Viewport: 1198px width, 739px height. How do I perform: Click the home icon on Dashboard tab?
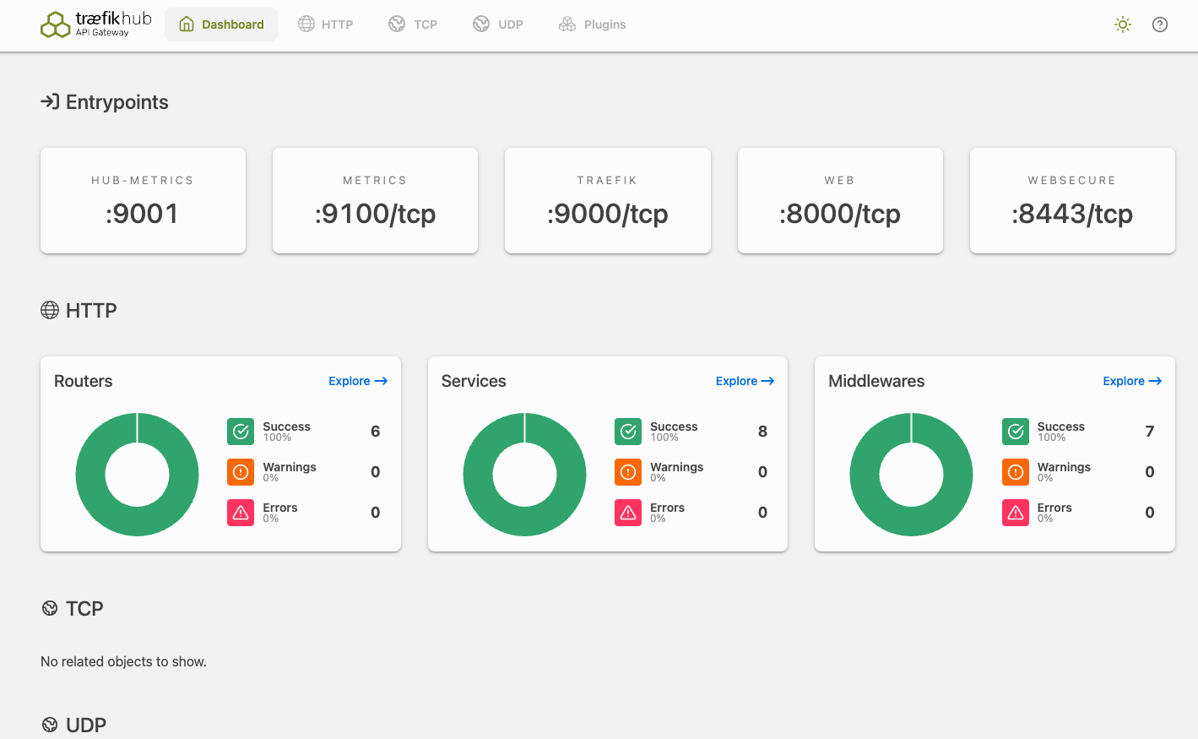tap(186, 24)
